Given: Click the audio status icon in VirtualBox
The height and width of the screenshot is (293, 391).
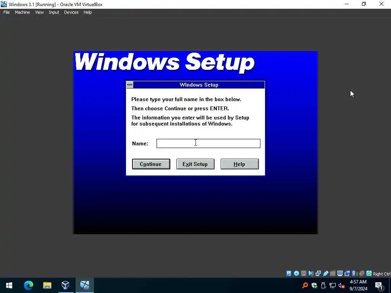Looking at the screenshot, I should click(311, 273).
